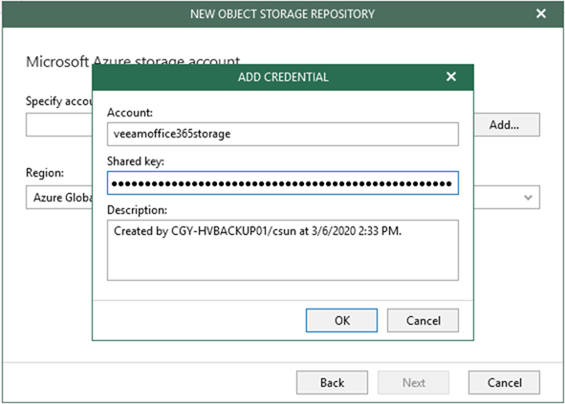Click the 'Description:' label
Screen dimensions: 565x404
[x=138, y=210]
